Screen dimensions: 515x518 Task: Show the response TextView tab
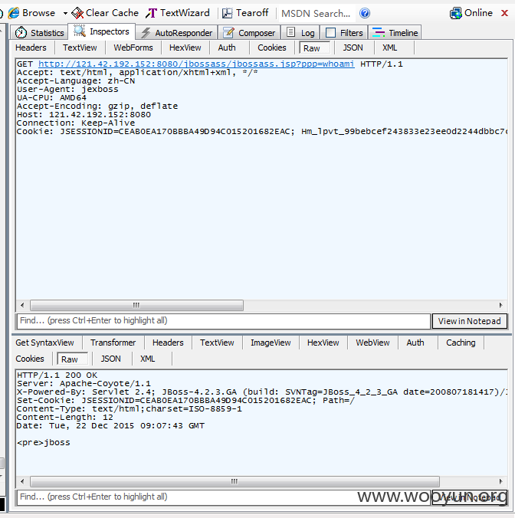point(217,343)
